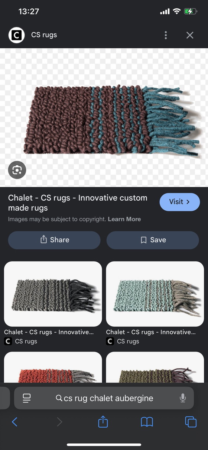
Task: Open Safari share sheet icon
Action: click(103, 421)
